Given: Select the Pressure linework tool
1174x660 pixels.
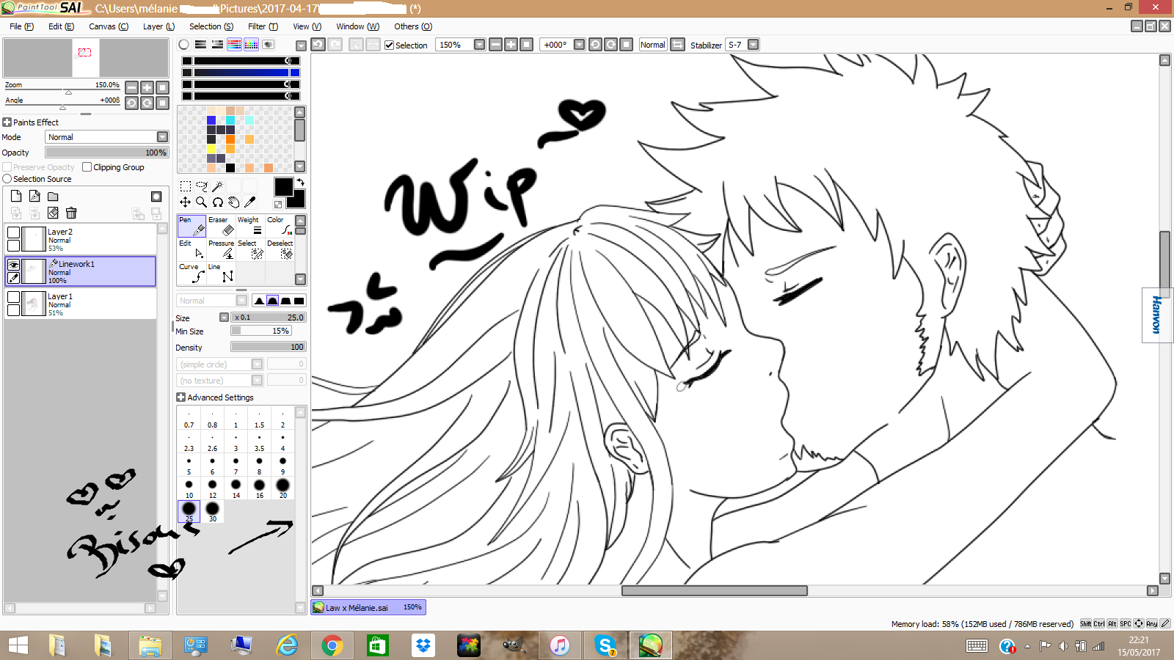Looking at the screenshot, I should click(x=221, y=249).
